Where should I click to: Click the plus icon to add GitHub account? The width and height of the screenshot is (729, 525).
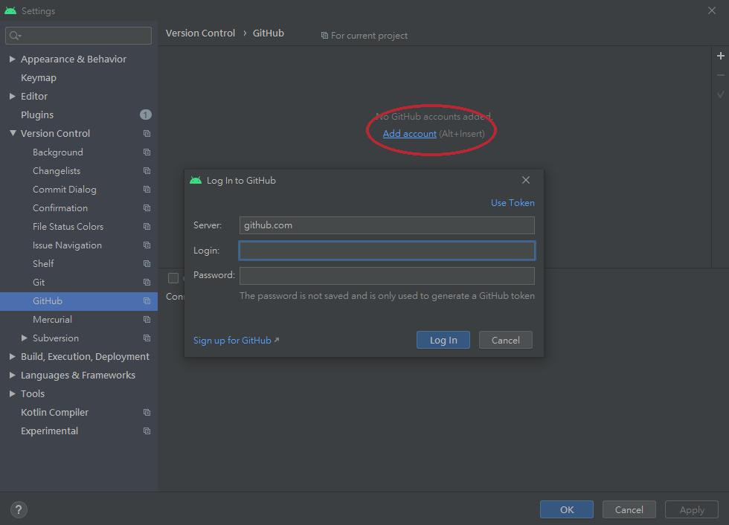720,56
